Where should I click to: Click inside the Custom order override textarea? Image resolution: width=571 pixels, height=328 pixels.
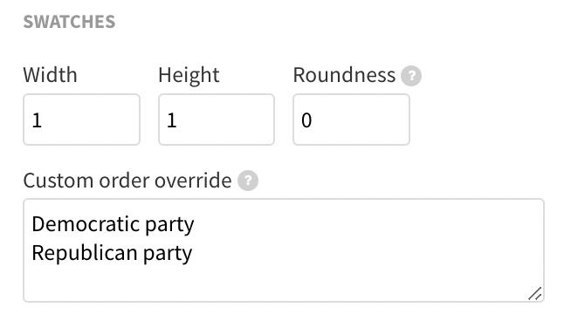(x=284, y=250)
